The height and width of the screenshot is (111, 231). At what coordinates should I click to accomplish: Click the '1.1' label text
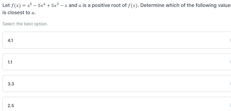click(10, 62)
